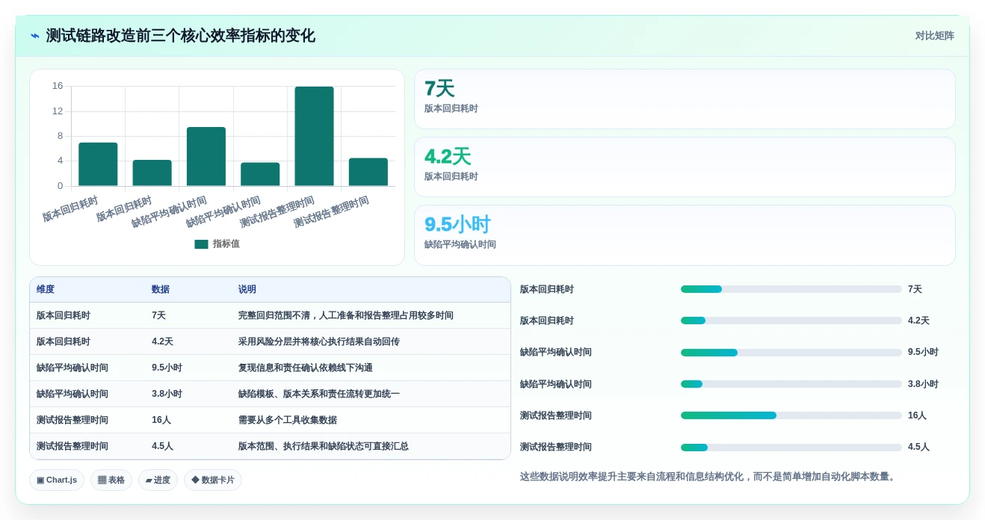Click the page title 测试链路改造前三个核心效率指标的变化
The image size is (985, 520).
point(180,36)
